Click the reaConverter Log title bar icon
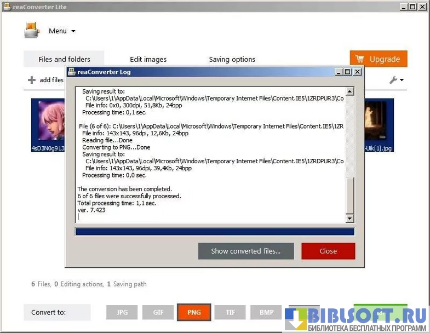The height and width of the screenshot is (333, 430). (71, 72)
